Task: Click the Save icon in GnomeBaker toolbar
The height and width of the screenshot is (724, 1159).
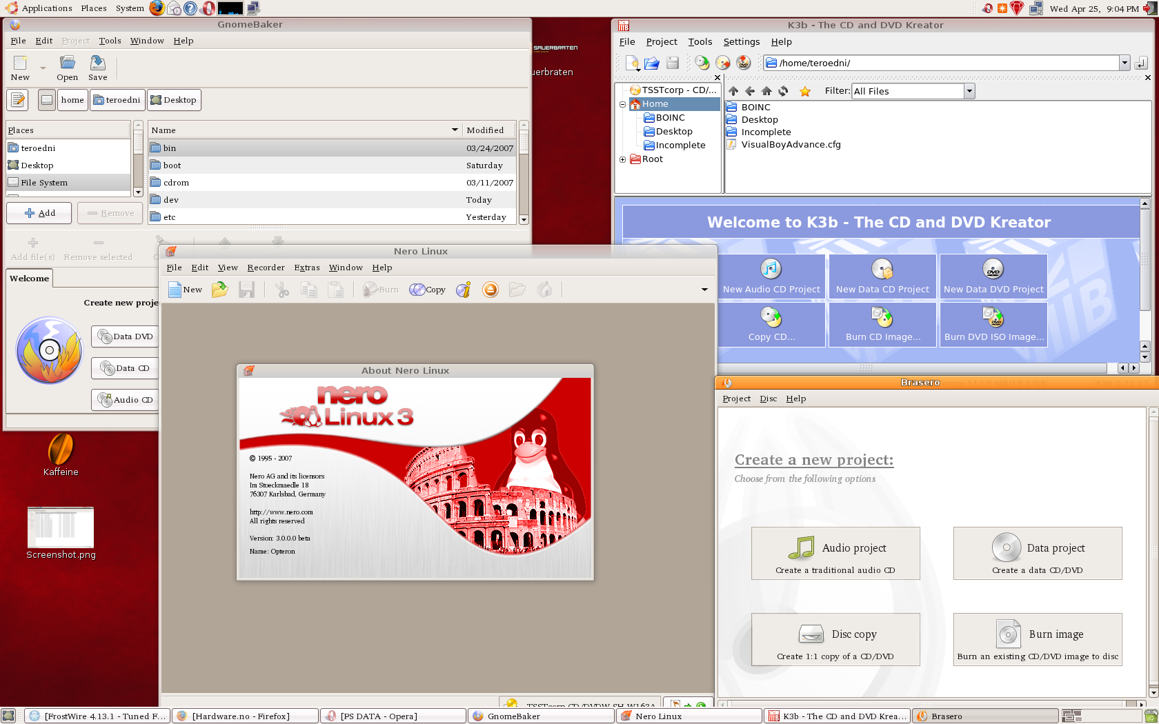Action: tap(98, 68)
